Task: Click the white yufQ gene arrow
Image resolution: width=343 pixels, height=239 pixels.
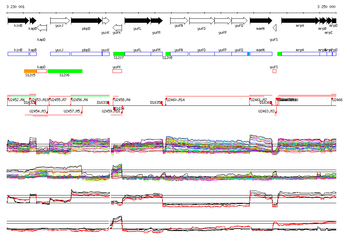Action: tap(239, 21)
